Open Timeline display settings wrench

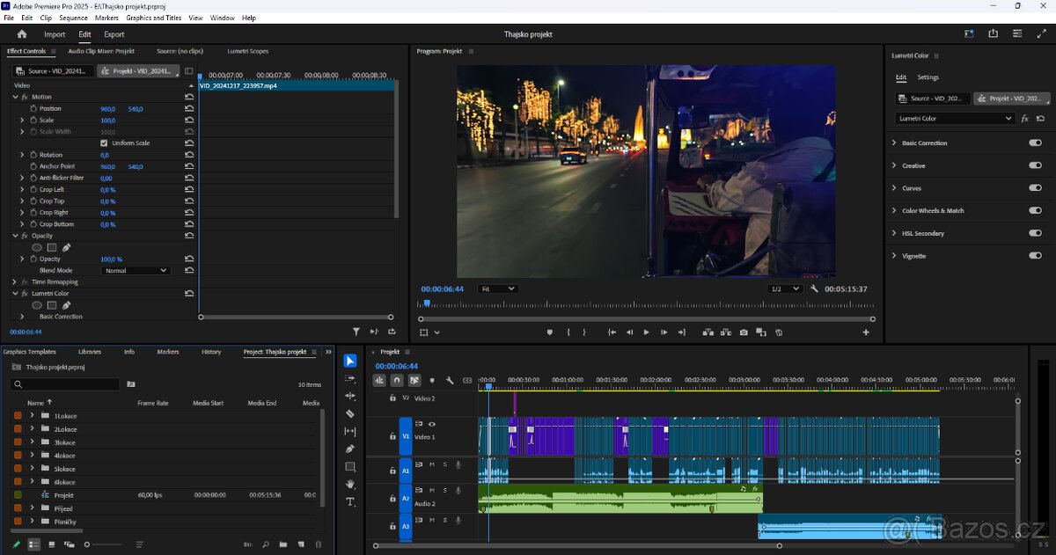pyautogui.click(x=450, y=381)
